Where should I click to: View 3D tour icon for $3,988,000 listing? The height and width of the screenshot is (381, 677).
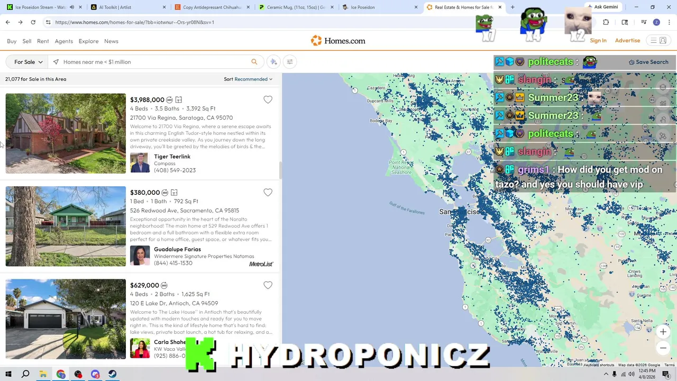tap(169, 99)
